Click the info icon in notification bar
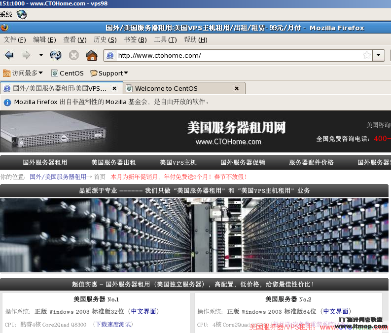Viewport: 391px width, 333px height. coord(7,102)
